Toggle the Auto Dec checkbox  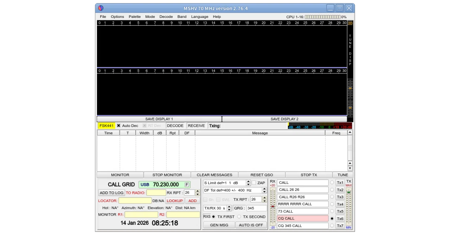[x=119, y=126]
